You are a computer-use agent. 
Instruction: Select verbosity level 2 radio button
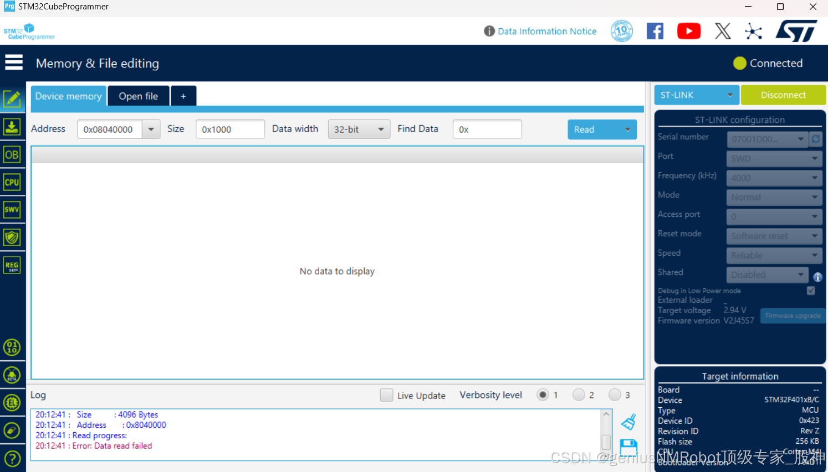coord(579,395)
